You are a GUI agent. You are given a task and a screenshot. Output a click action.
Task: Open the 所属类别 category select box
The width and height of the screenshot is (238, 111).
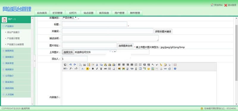[x=70, y=18]
